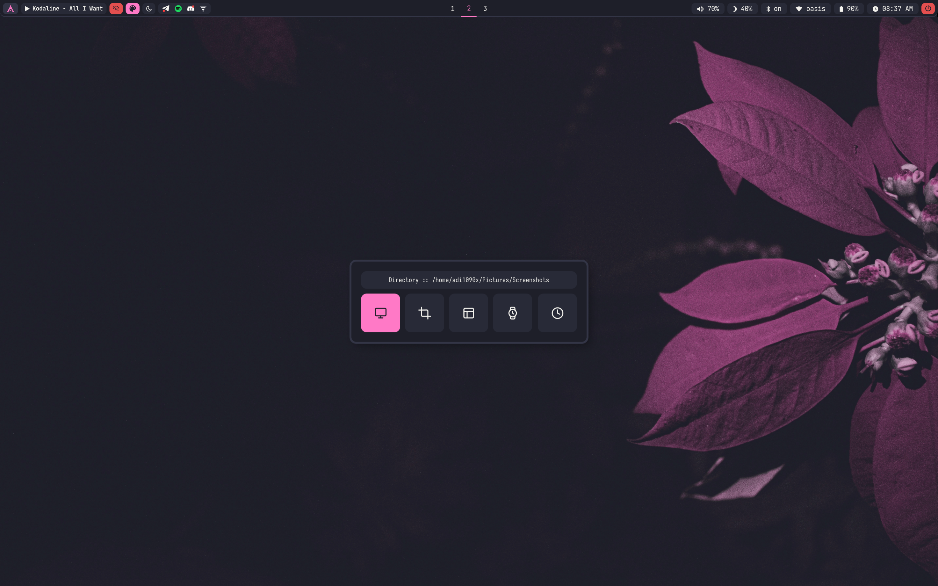Toggle the moon night mode button
Viewport: 938px width, 586px height.
pos(149,9)
